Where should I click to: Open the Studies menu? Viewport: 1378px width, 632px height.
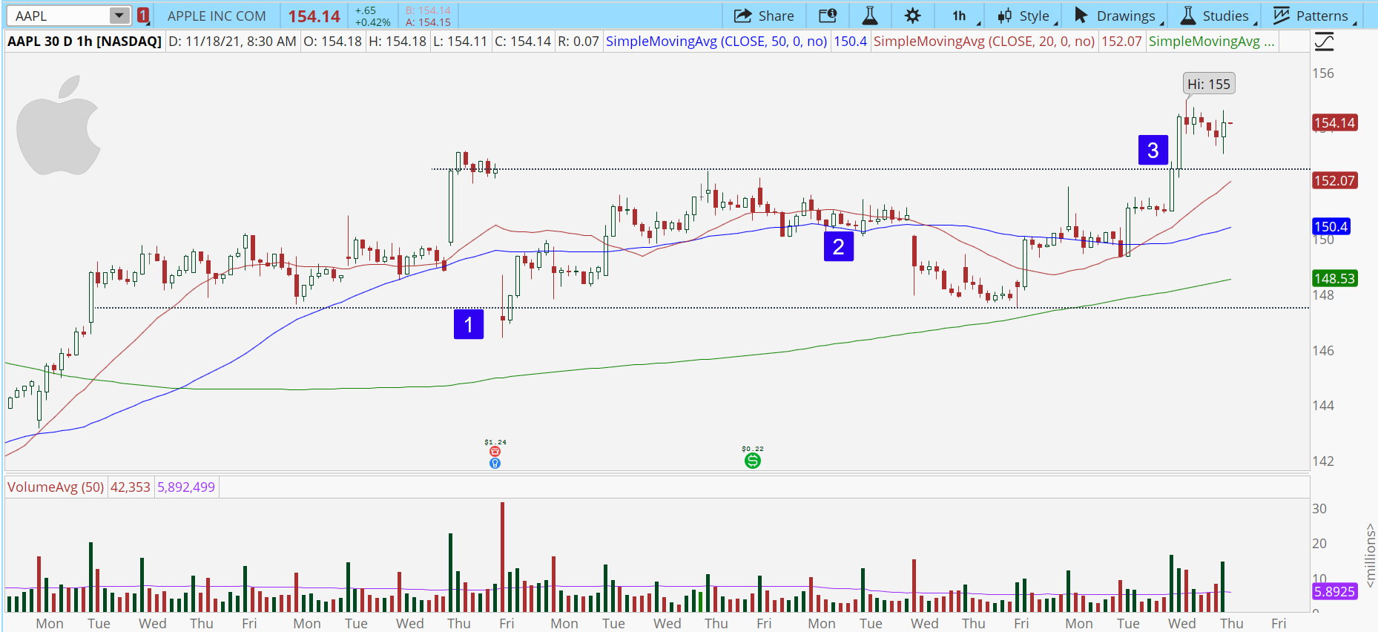point(1216,16)
